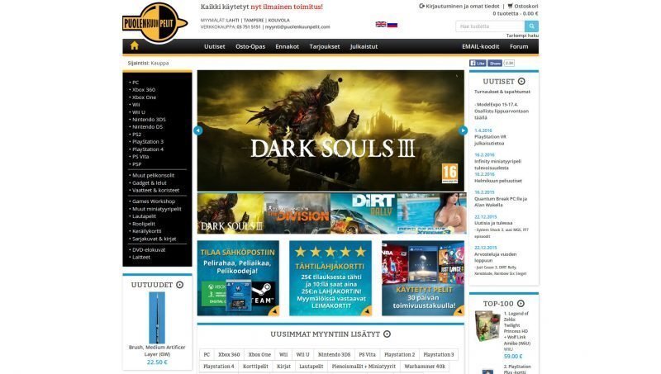Expand the Uutuudet section arrow icon
The height and width of the screenshot is (374, 661).
(179, 285)
